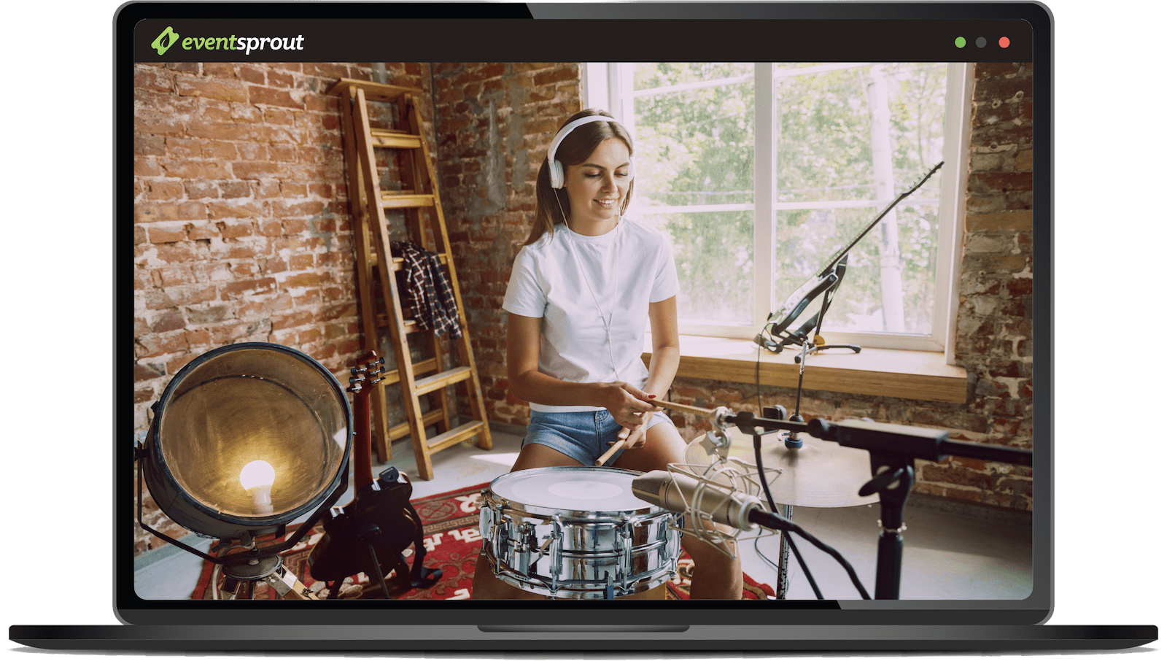
Task: Click the eventsprout logo
Action: point(228,42)
